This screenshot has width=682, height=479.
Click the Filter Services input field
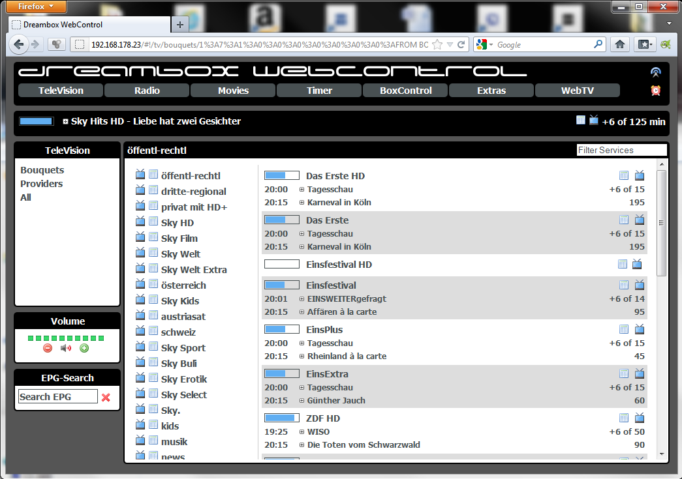(621, 150)
